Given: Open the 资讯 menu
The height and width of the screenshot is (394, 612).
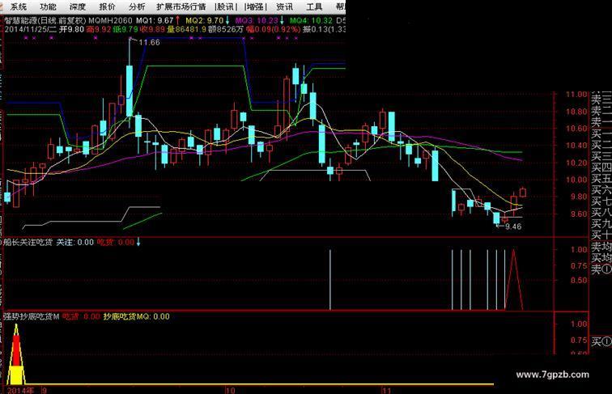Looking at the screenshot, I should point(284,6).
